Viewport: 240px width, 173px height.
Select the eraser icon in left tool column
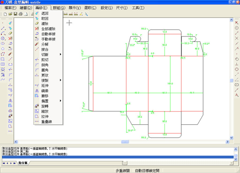click(10, 33)
